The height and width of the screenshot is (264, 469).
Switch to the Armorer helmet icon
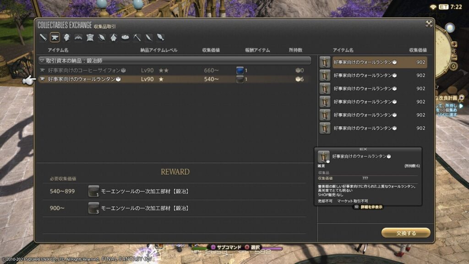tap(66, 38)
